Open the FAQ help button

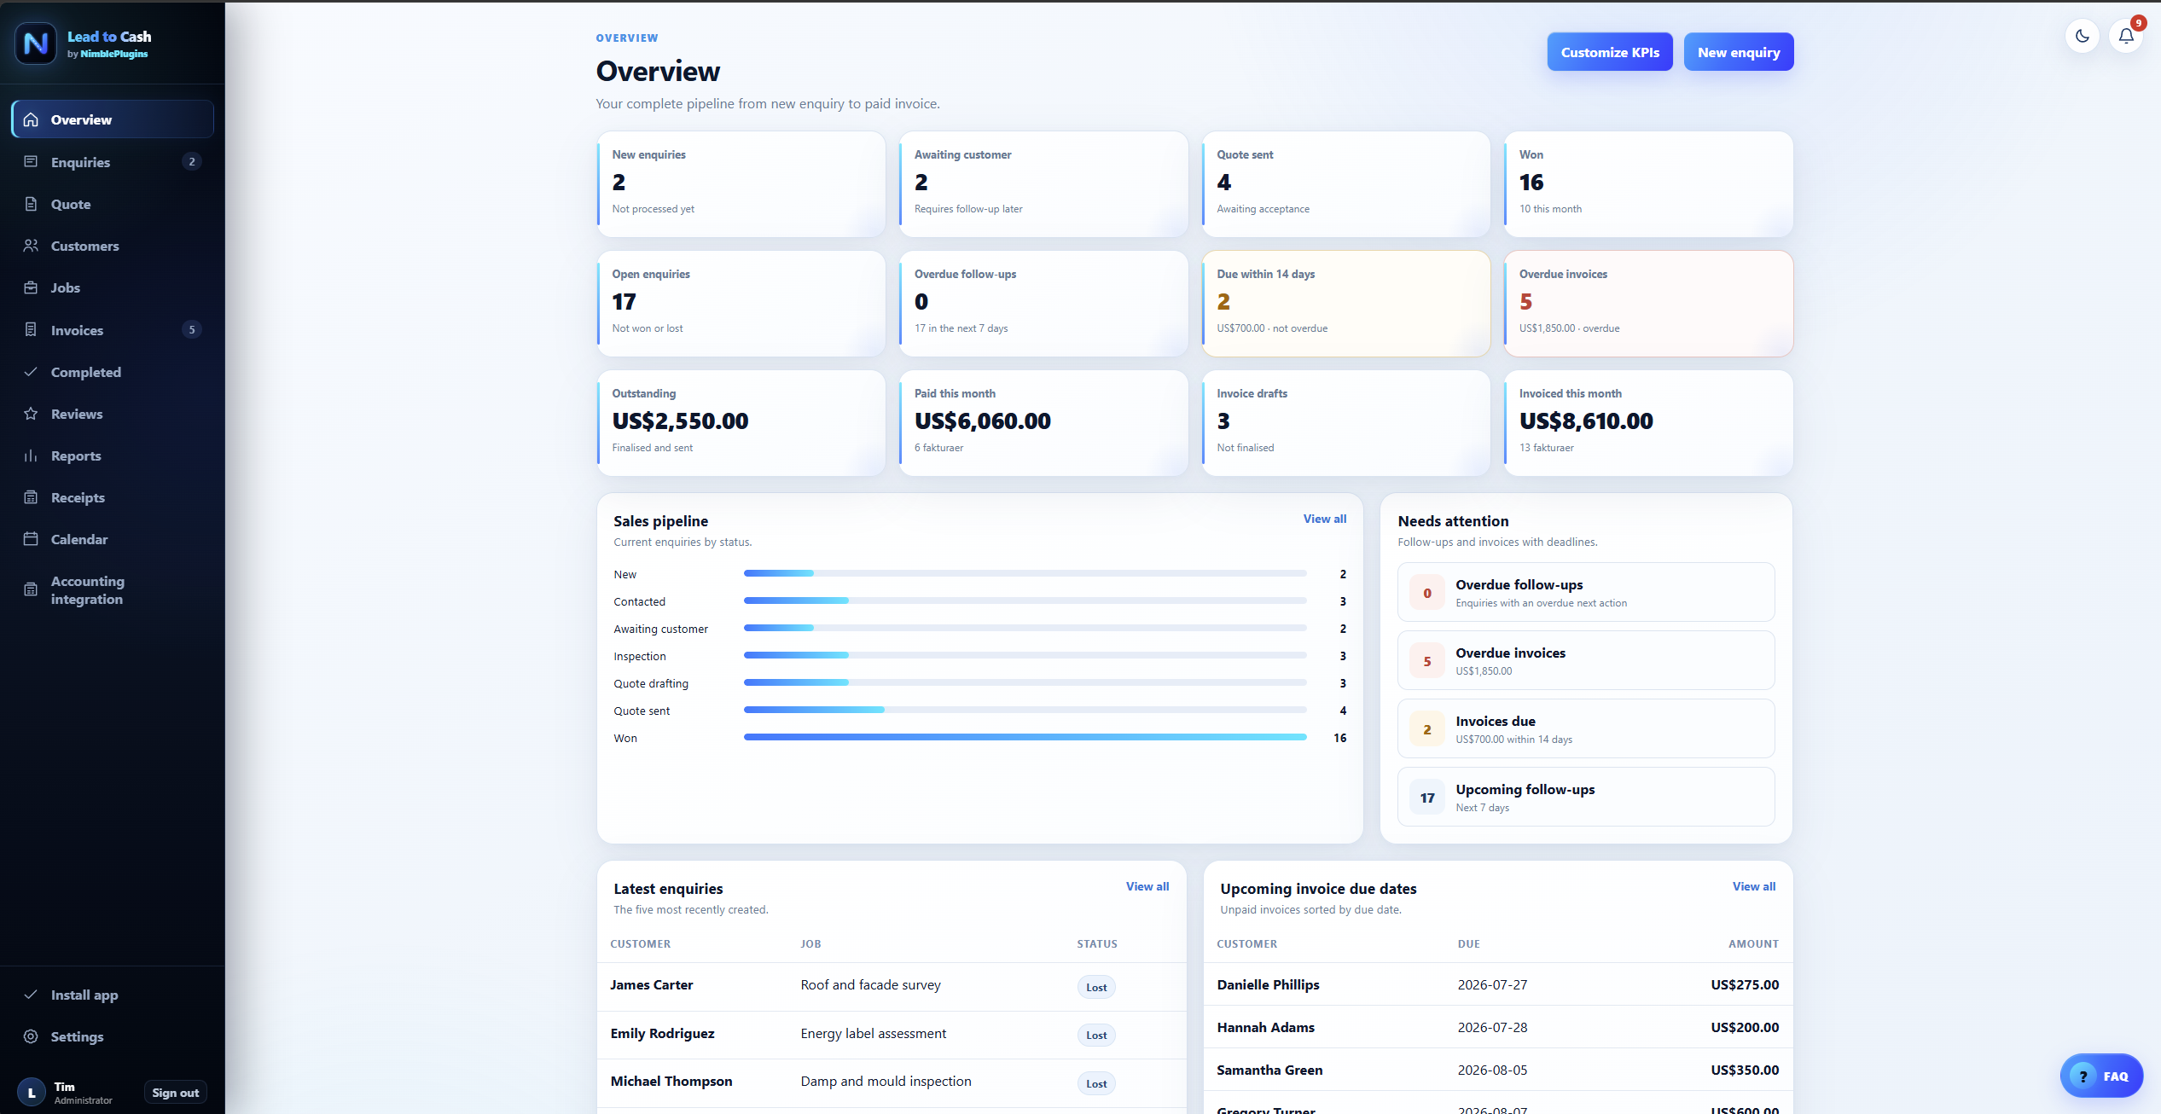point(2101,1076)
